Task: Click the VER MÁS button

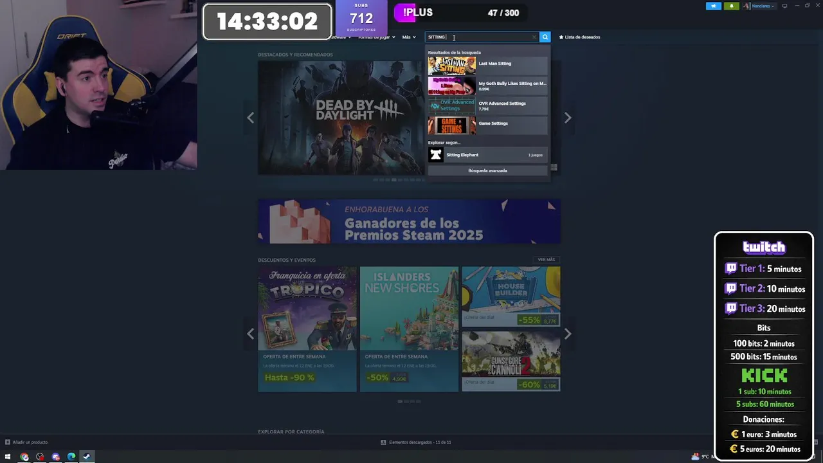Action: coord(547,260)
